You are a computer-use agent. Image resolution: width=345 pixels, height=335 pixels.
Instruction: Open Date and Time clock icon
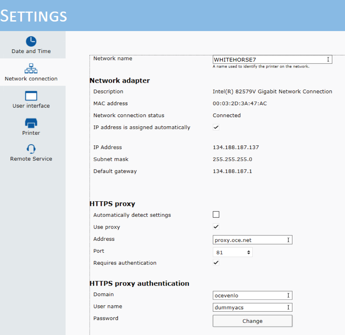(x=31, y=41)
